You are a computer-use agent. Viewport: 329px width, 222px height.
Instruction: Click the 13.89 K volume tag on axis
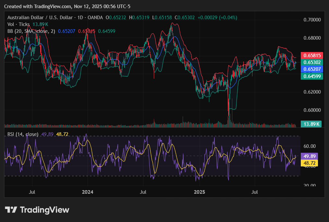coord(311,124)
